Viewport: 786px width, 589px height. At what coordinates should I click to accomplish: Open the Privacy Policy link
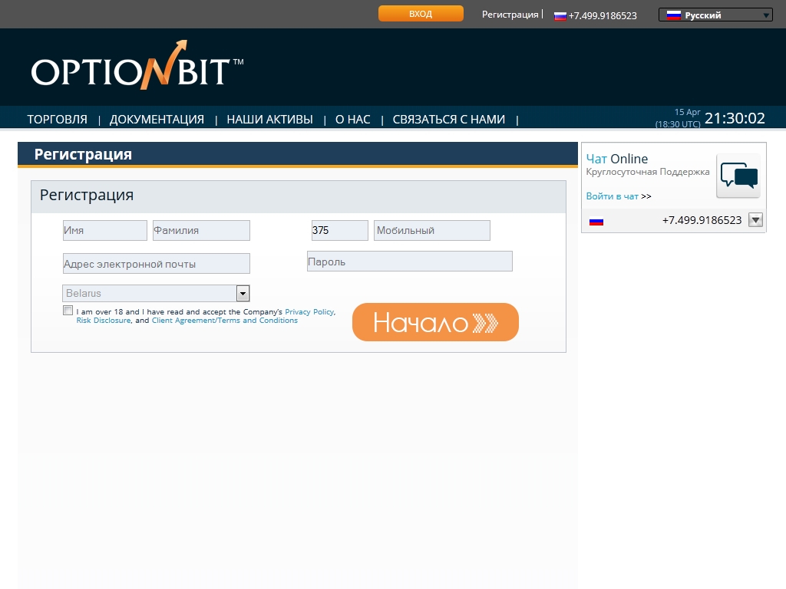(309, 312)
